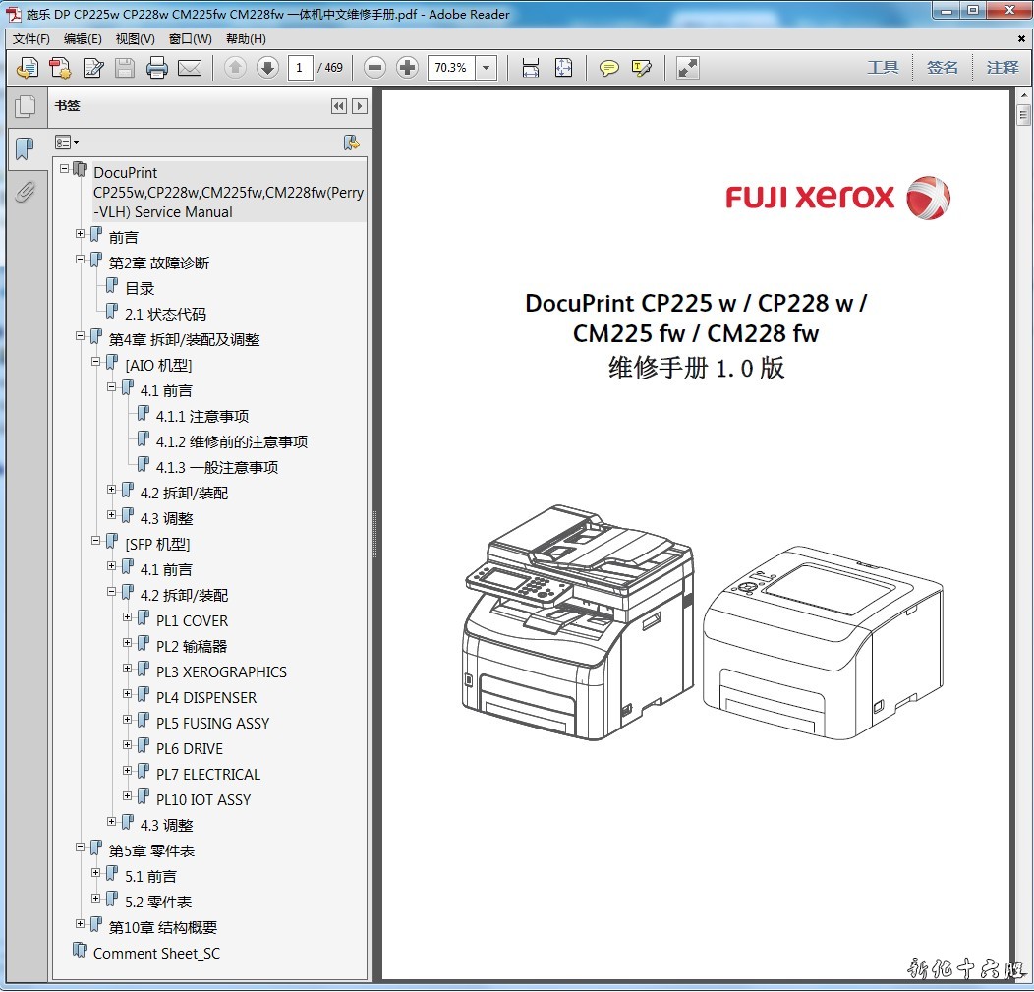1034x992 pixels.
Task: Select the highlight text tool
Action: (x=642, y=68)
